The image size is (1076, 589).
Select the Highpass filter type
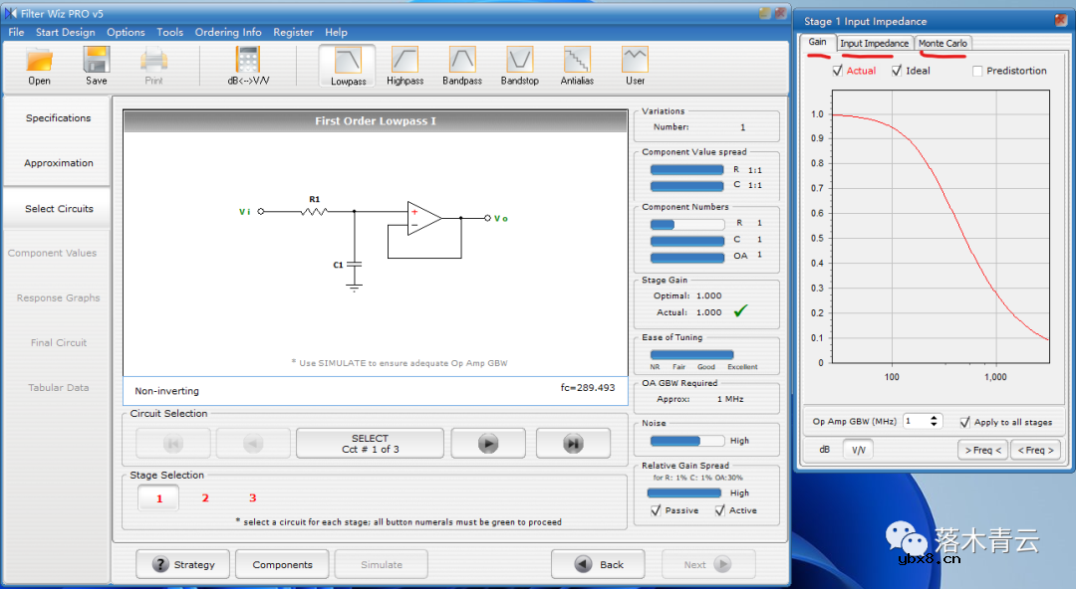point(404,62)
